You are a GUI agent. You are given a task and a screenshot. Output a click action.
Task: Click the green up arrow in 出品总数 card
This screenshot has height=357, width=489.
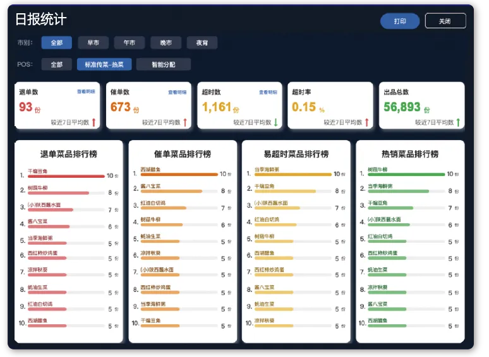[x=458, y=122]
